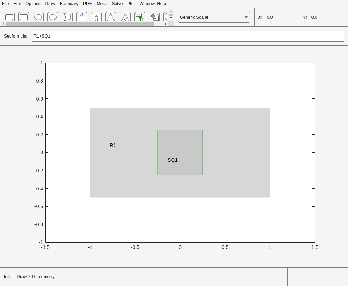Select the draw rectangle tool
The width and height of the screenshot is (348, 286).
tap(9, 17)
